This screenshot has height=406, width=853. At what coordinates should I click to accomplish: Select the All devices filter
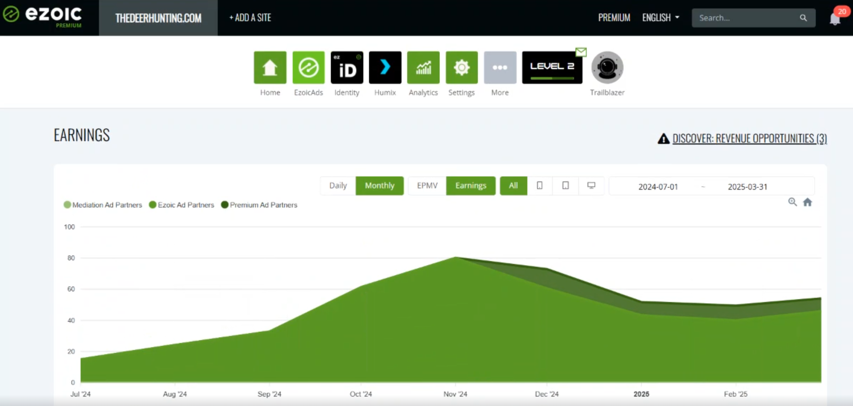click(x=513, y=185)
